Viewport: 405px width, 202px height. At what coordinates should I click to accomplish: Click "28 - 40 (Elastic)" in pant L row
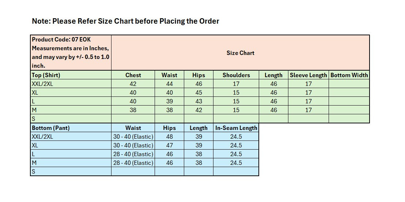[x=133, y=154]
